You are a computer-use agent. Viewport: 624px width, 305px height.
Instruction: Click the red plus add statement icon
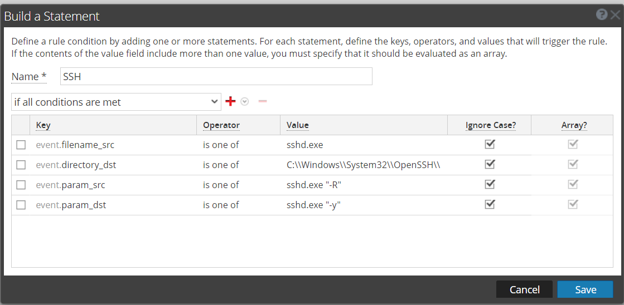(x=230, y=101)
